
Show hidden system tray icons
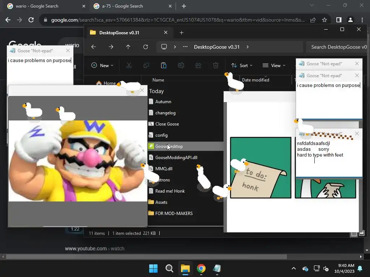(x=294, y=268)
